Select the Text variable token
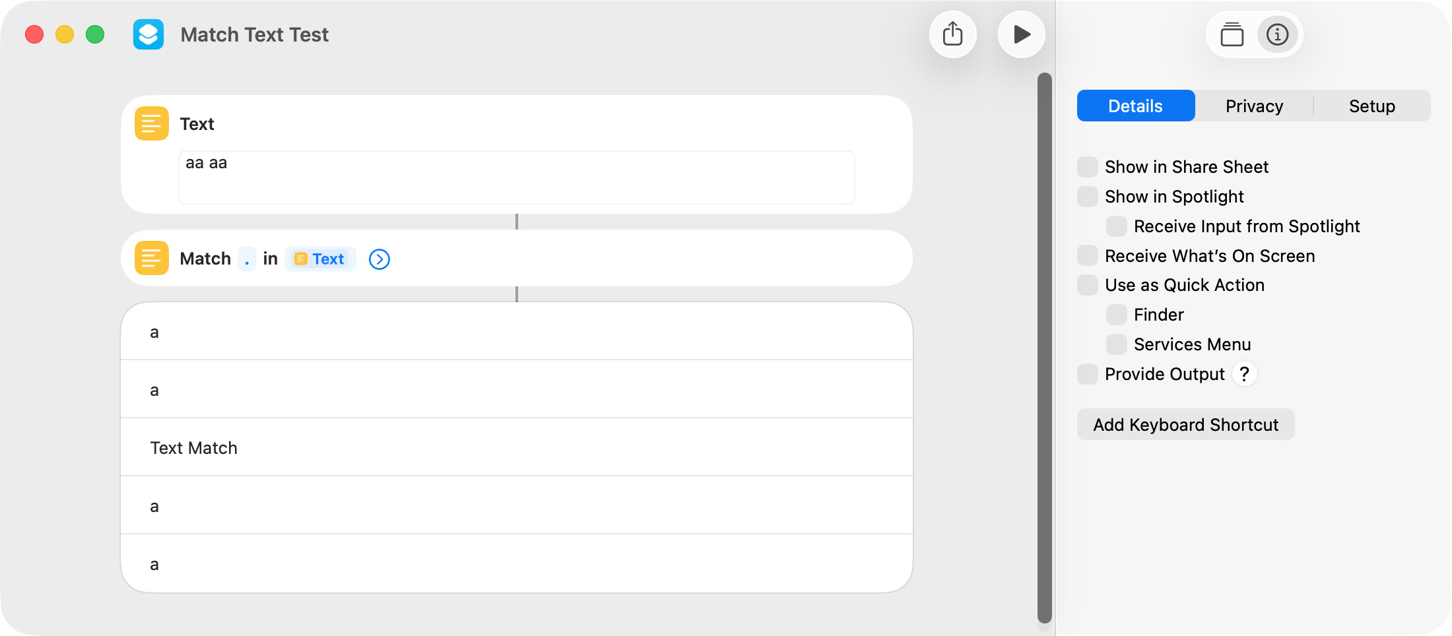Viewport: 1452px width, 636px height. pyautogui.click(x=320, y=259)
